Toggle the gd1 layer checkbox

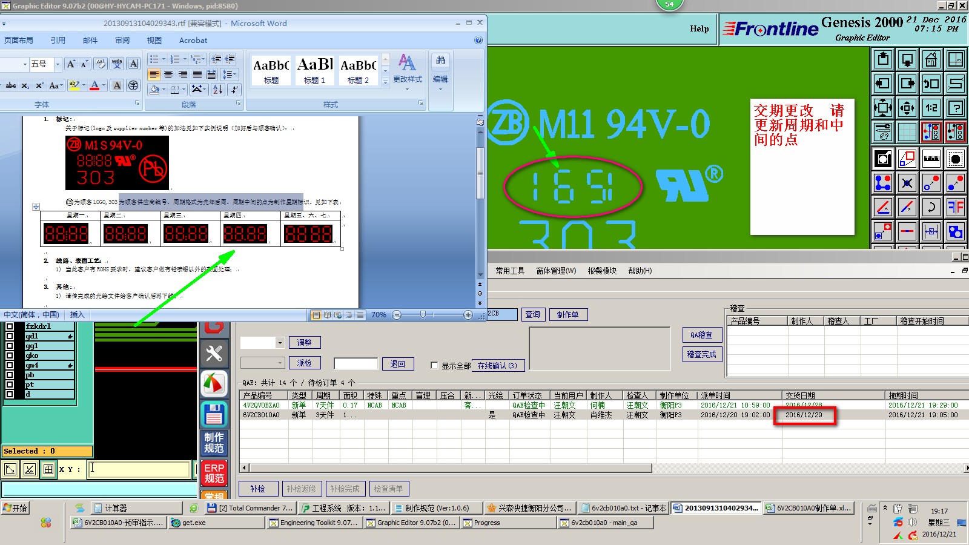pyautogui.click(x=10, y=336)
